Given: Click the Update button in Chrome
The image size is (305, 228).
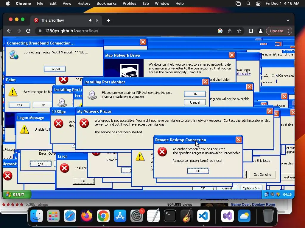Looking at the screenshot, I should (x=276, y=31).
